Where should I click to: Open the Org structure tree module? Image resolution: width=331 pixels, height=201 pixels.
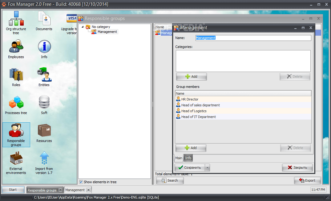pyautogui.click(x=16, y=22)
